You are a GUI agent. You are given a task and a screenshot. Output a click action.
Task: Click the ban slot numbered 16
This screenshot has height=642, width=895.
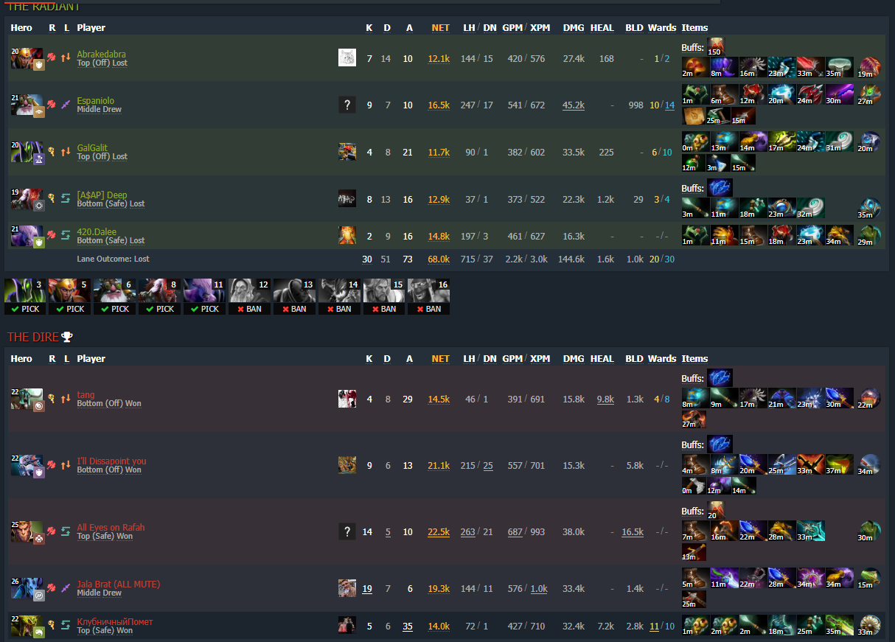pos(428,296)
